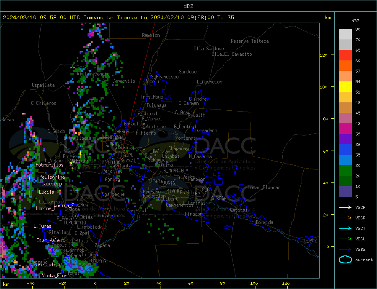This screenshot has height=289, width=377.
Task: Click the 'Vista_Flor' map label
Action: [x=54, y=276]
